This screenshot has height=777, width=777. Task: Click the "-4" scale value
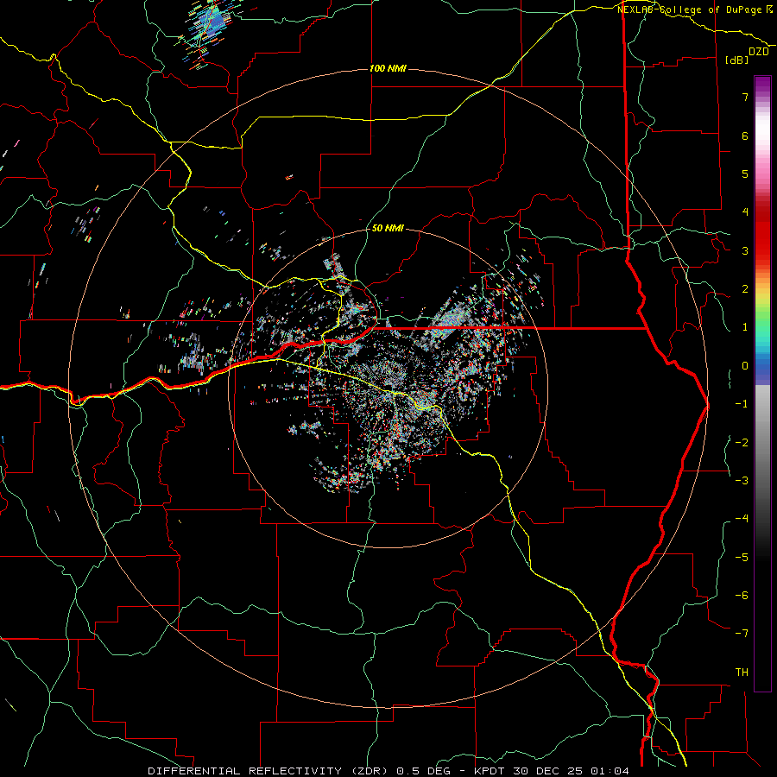click(742, 519)
